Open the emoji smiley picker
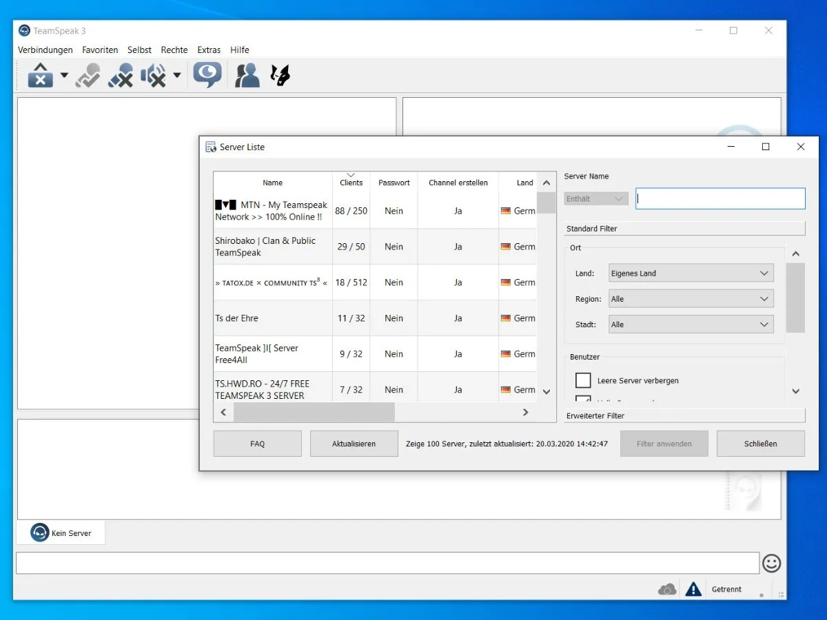The image size is (827, 620). tap(772, 563)
